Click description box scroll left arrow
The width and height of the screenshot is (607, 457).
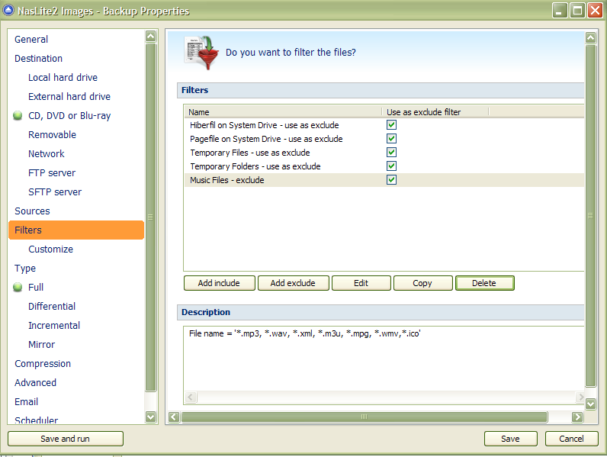(191, 397)
